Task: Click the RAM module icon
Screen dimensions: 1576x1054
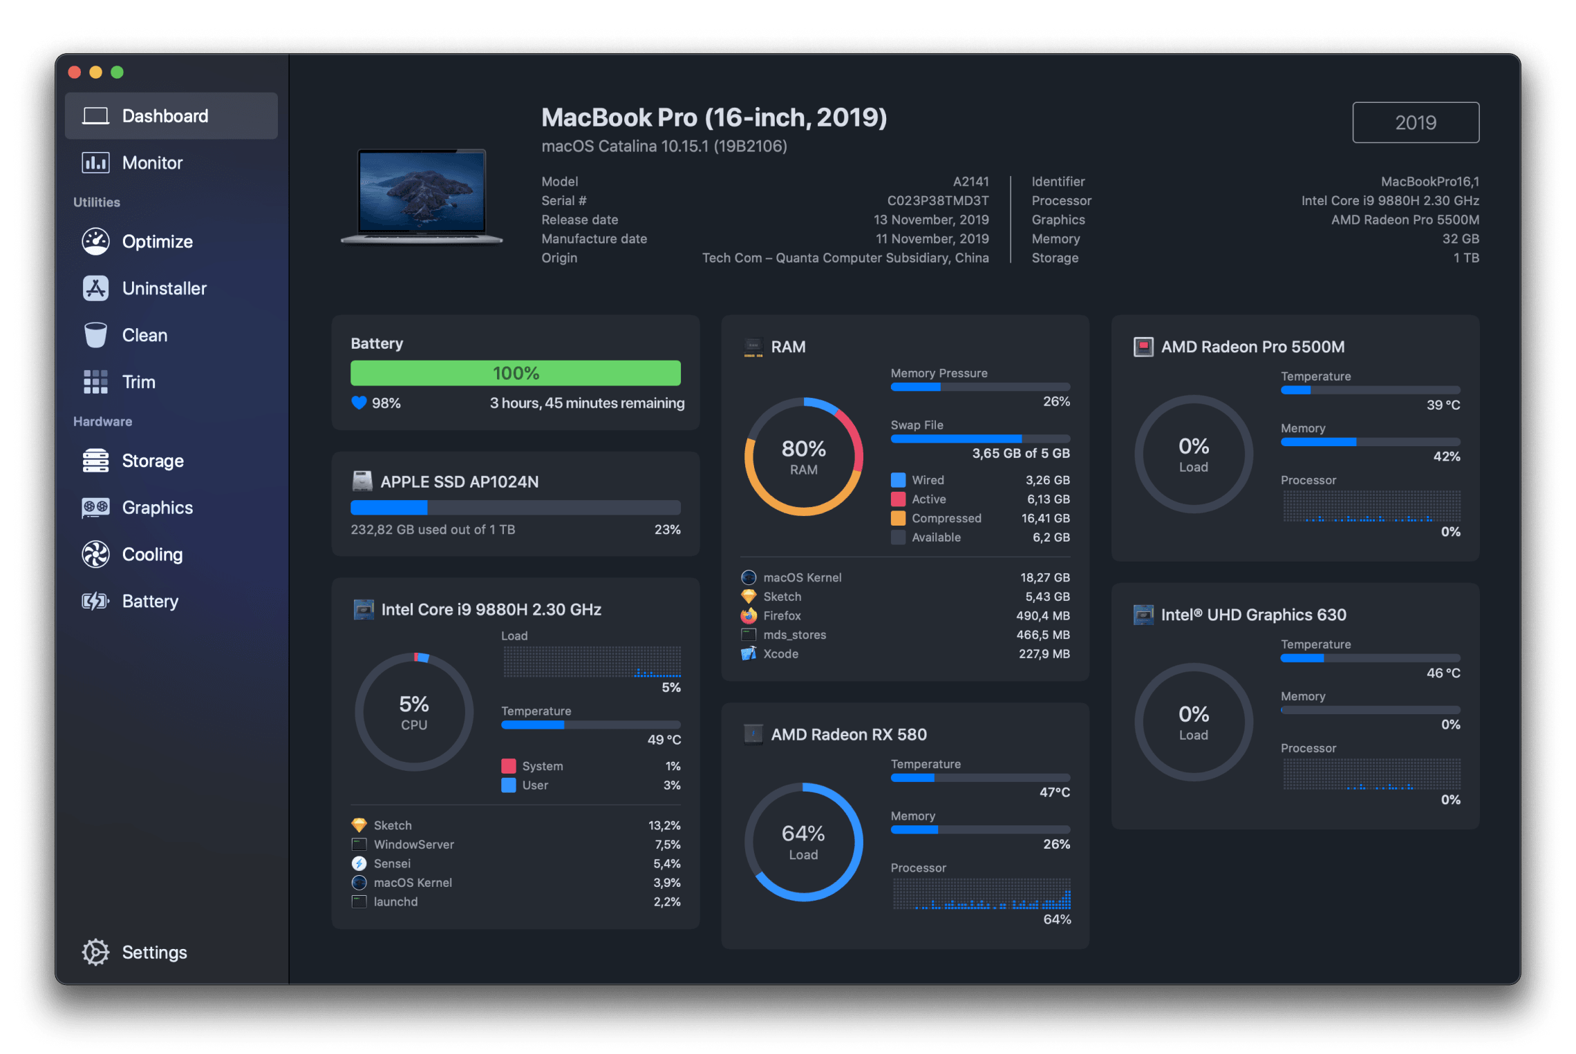Action: point(753,347)
